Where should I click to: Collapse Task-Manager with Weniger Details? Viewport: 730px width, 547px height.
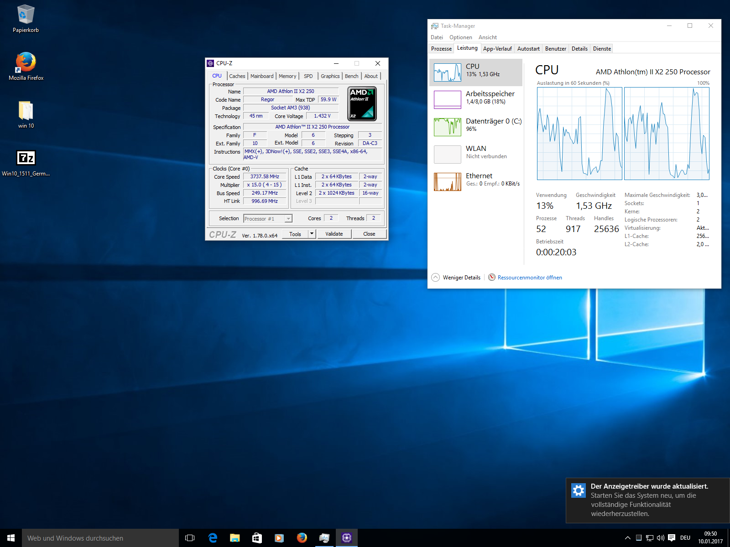pyautogui.click(x=456, y=277)
